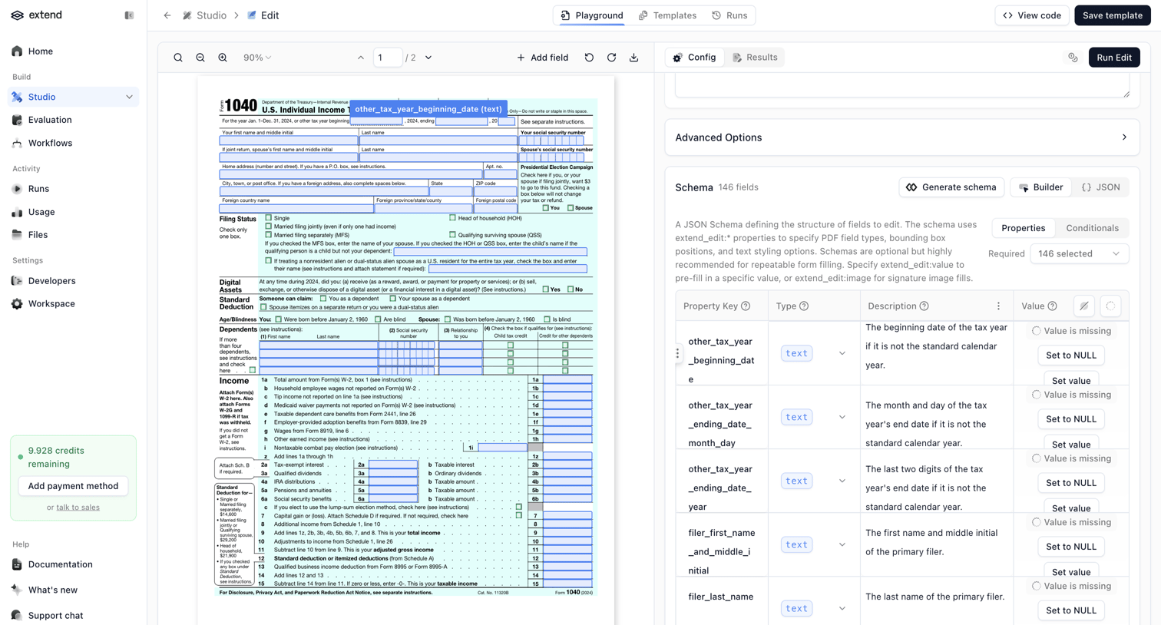1161x625 pixels.
Task: Open the three-dot menu in Description column
Action: (998, 306)
